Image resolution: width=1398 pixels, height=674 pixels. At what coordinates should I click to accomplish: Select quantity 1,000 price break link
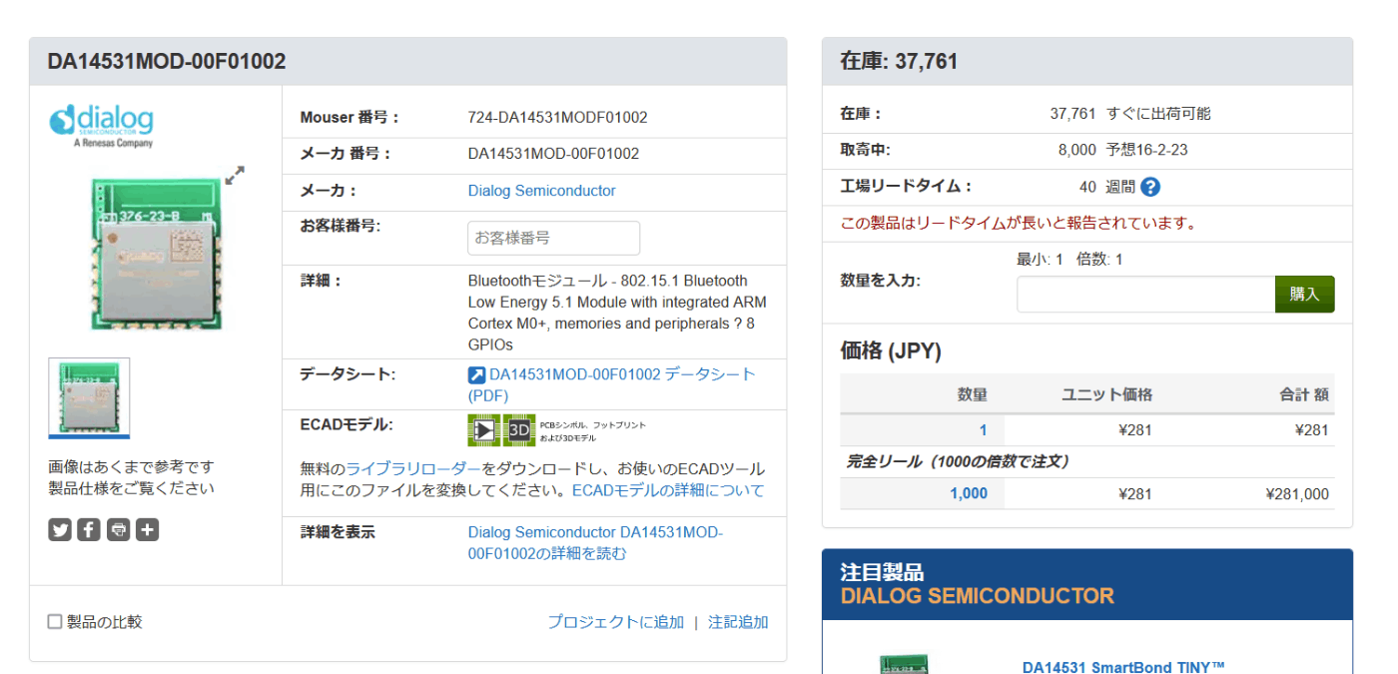[x=969, y=493]
